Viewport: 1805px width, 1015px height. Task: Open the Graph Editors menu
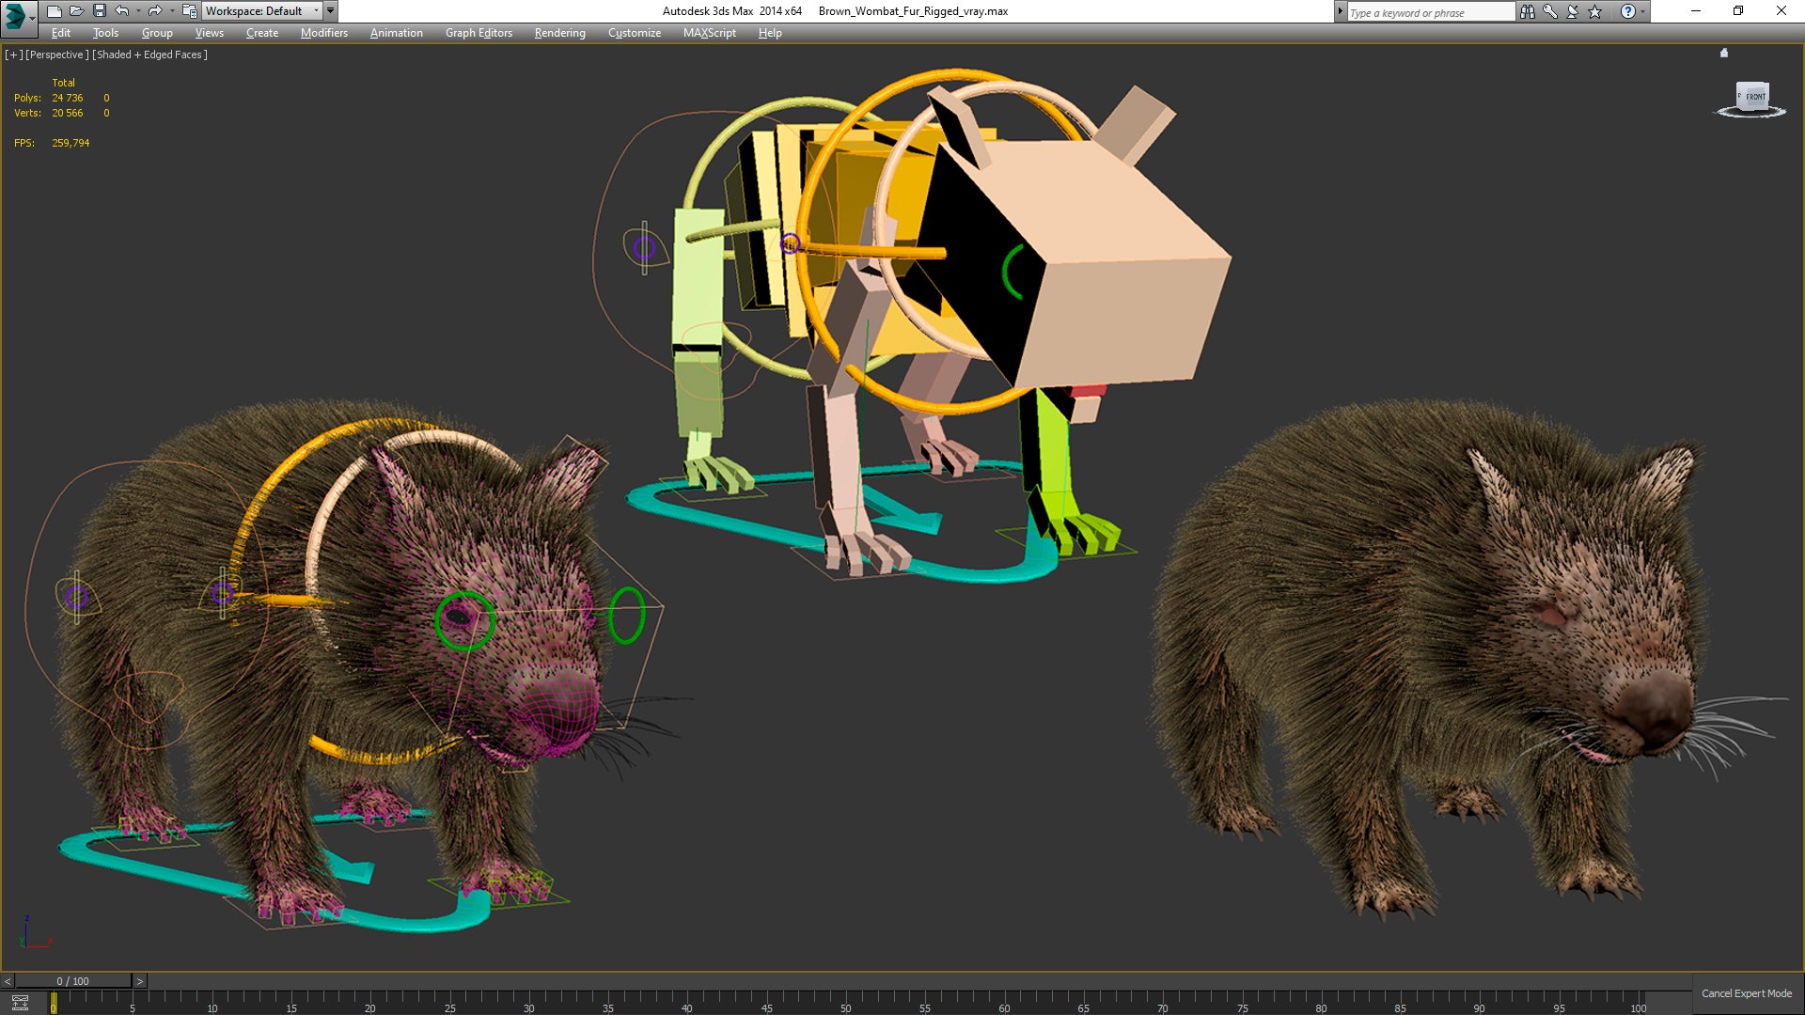(479, 33)
